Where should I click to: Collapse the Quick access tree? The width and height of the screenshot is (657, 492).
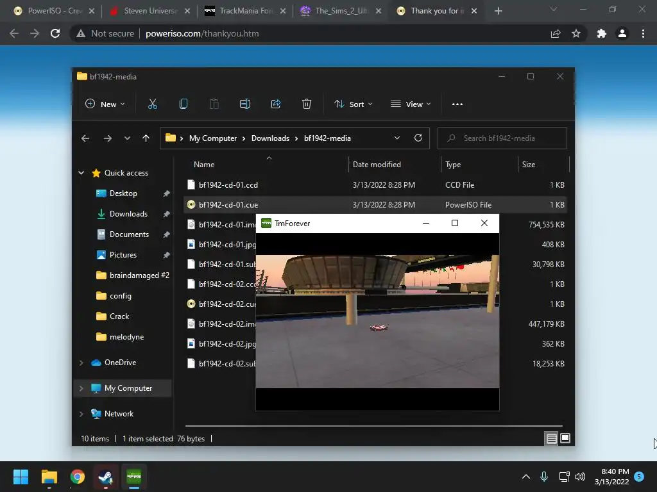point(81,173)
